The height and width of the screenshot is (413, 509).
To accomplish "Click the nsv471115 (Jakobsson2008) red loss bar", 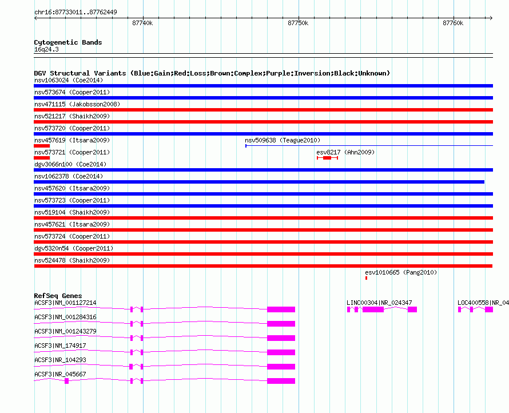I will 263,110.
